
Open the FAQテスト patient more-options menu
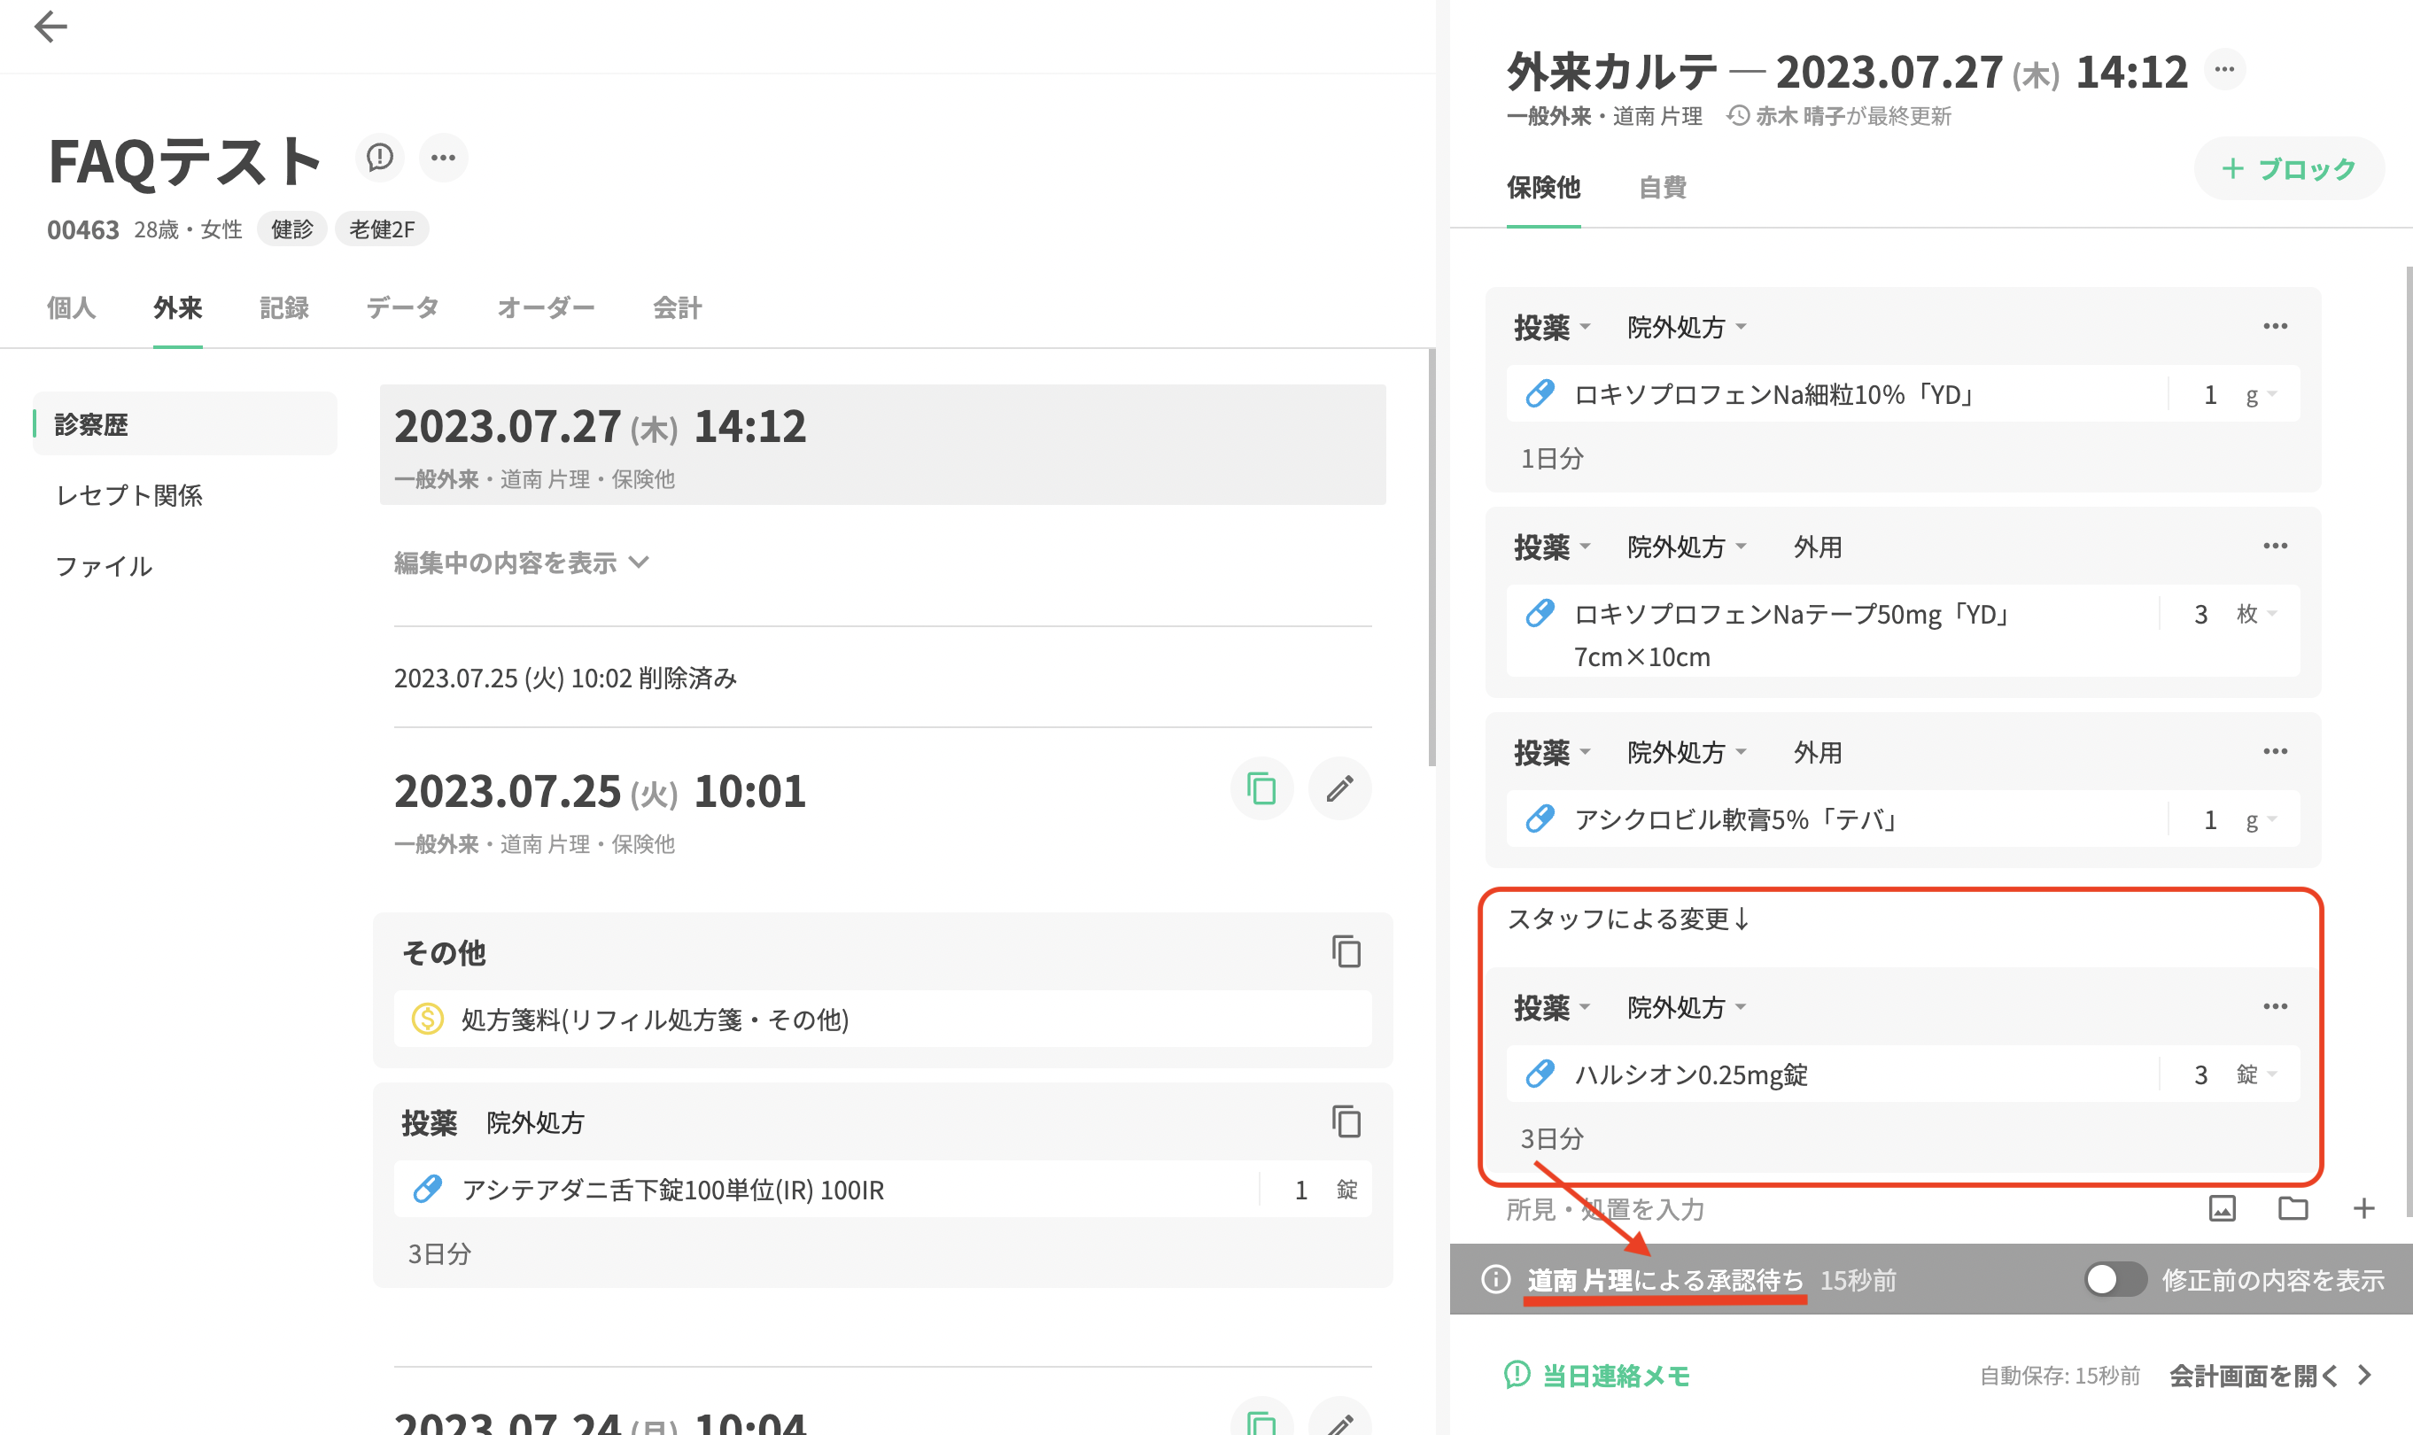(443, 157)
